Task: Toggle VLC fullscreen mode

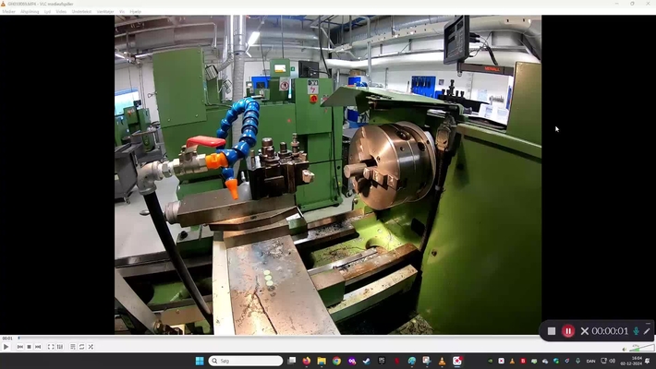Action: (51, 347)
